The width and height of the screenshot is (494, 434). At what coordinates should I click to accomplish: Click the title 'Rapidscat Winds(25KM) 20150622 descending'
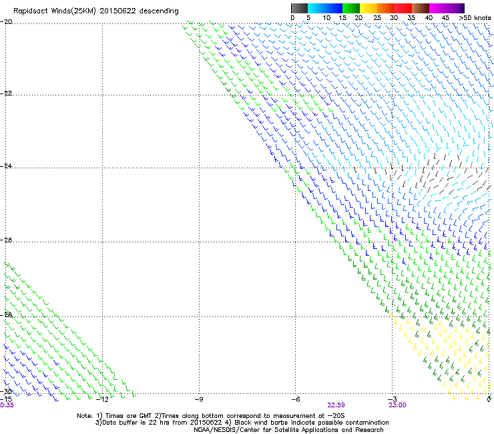click(x=95, y=11)
